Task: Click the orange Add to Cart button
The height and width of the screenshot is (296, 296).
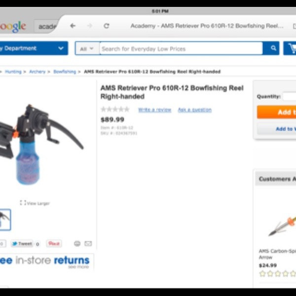Action: point(276,112)
